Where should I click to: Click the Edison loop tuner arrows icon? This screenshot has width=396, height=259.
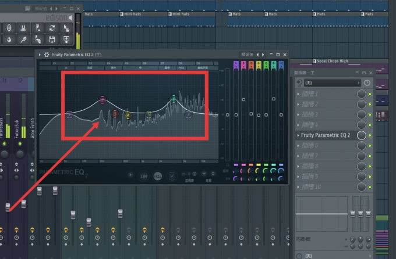(52, 28)
